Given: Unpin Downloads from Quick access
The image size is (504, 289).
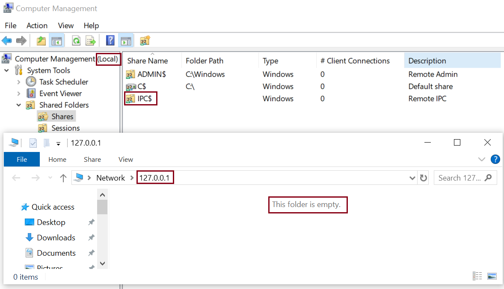Looking at the screenshot, I should click(x=91, y=237).
